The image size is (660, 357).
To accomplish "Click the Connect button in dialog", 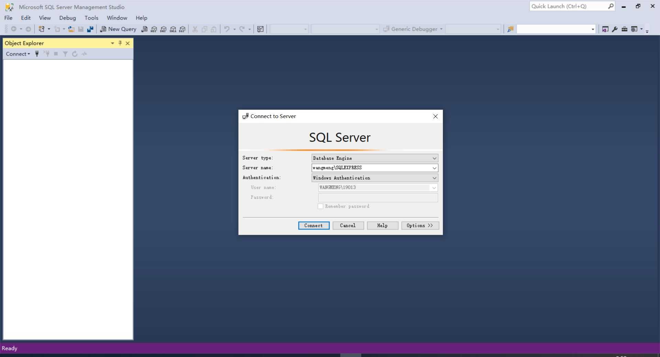I will [314, 226].
